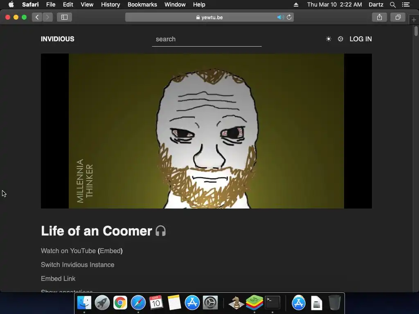The image size is (419, 314).
Task: Show Safari tab overview
Action: coord(398,17)
